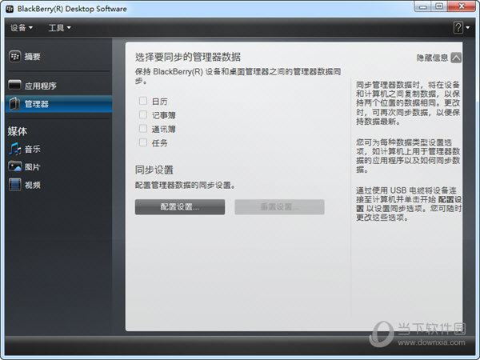Open the Tools (工具) menu
Viewport: 480px width, 360px height.
click(60, 27)
